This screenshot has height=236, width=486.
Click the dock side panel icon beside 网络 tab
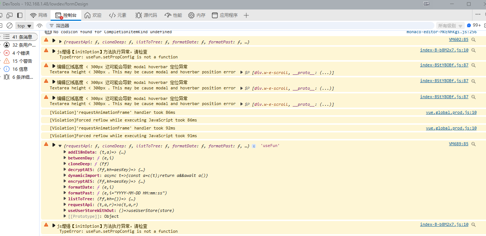20,15
